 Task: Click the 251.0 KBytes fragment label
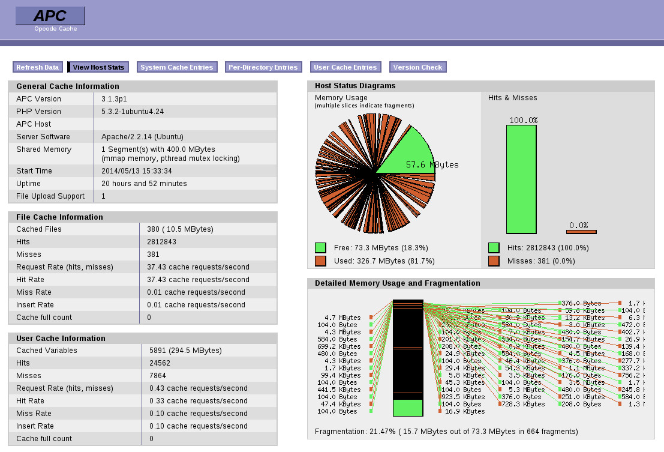click(x=583, y=397)
